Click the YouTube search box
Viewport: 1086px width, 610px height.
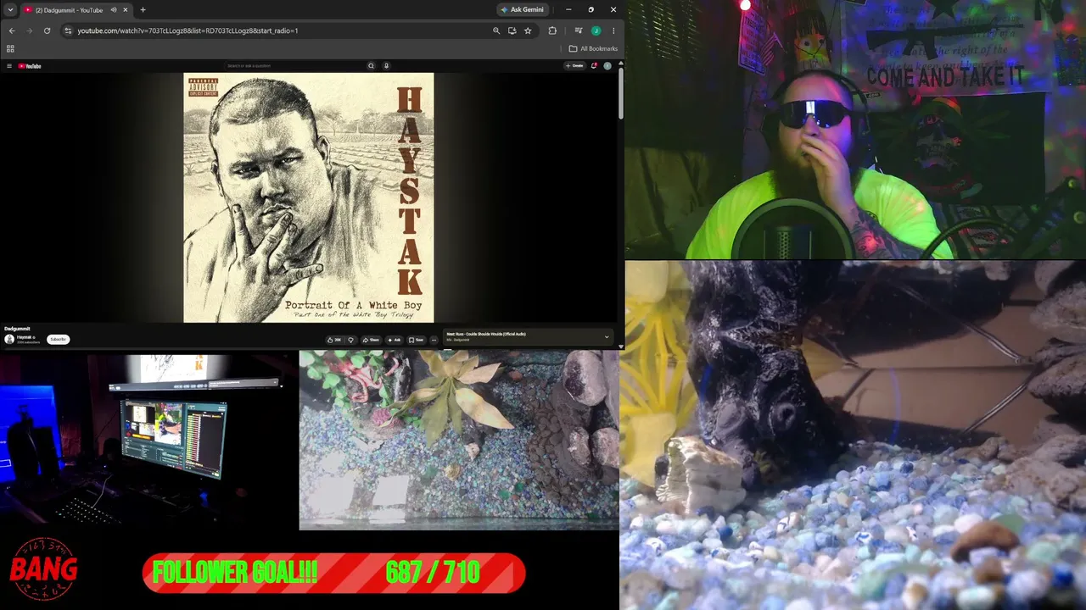294,65
